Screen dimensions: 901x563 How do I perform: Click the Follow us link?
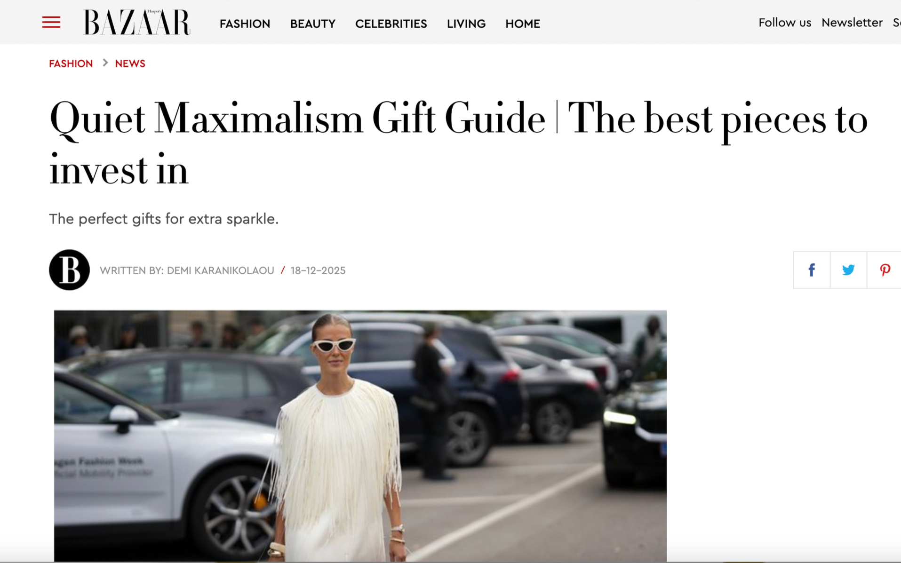coord(785,23)
